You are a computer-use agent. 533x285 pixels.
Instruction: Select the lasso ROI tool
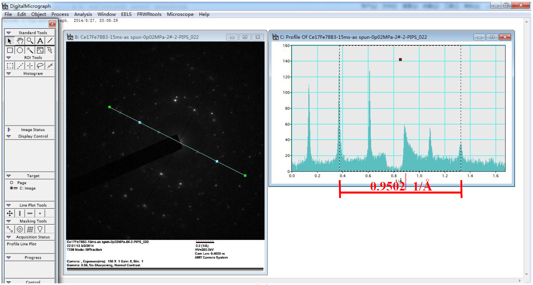[40, 66]
